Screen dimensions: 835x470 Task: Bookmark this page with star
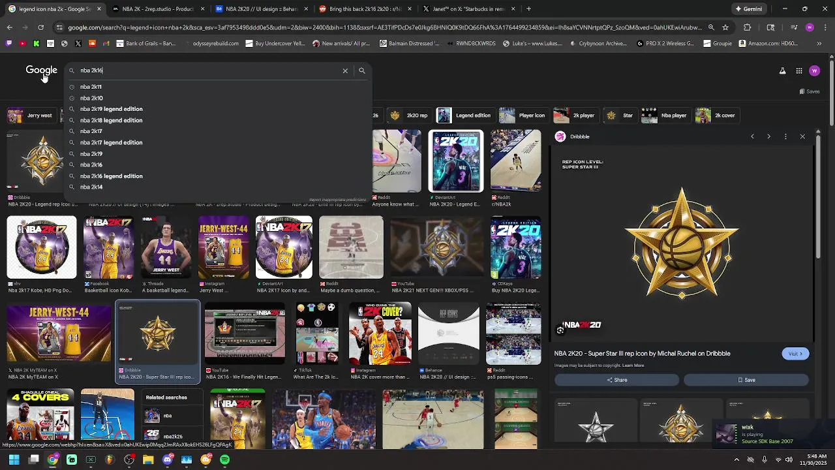[725, 27]
